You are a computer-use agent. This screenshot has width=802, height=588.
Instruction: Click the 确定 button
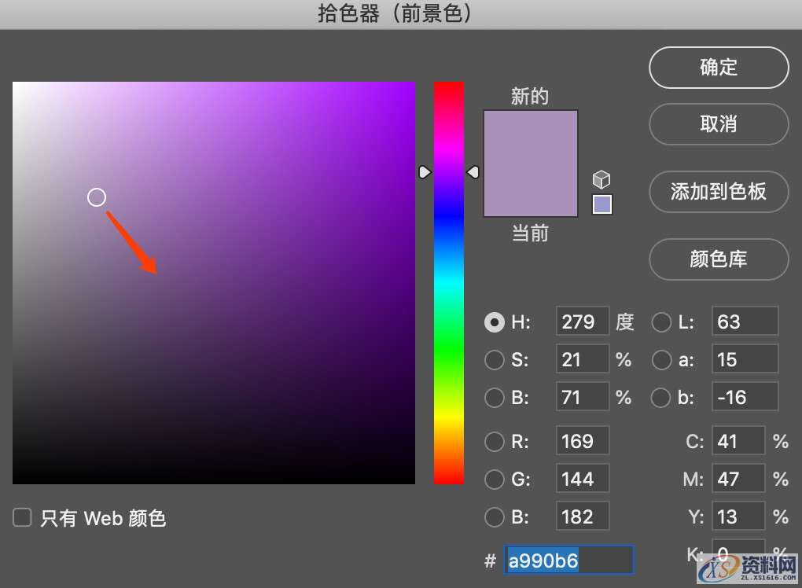point(718,68)
